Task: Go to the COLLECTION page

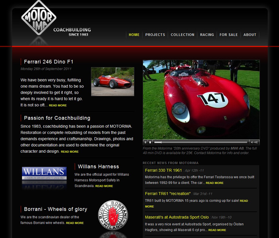Action: 183,35
